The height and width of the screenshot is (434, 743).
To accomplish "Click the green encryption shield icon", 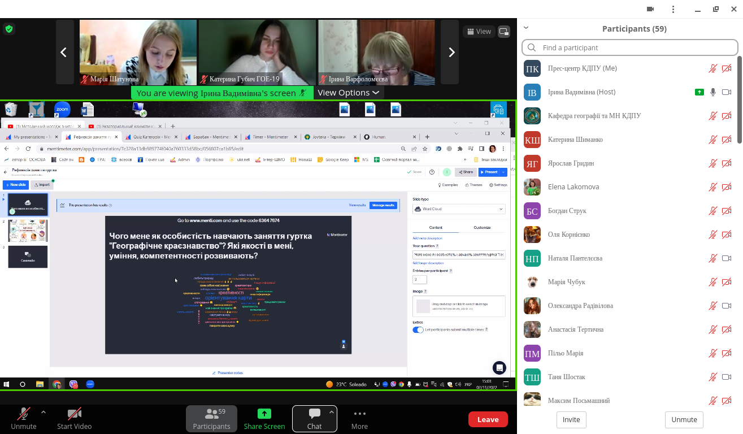I will click(8, 29).
